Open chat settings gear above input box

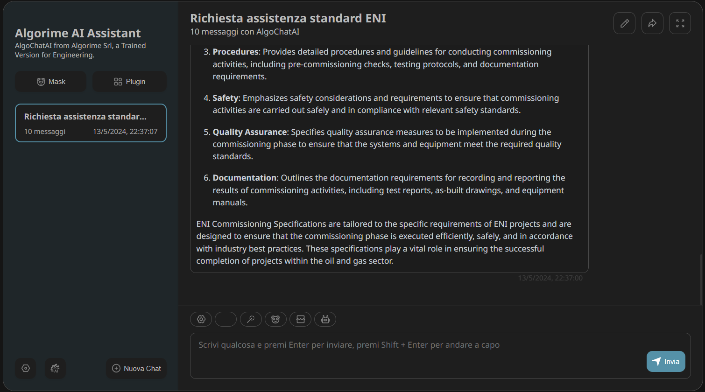201,319
